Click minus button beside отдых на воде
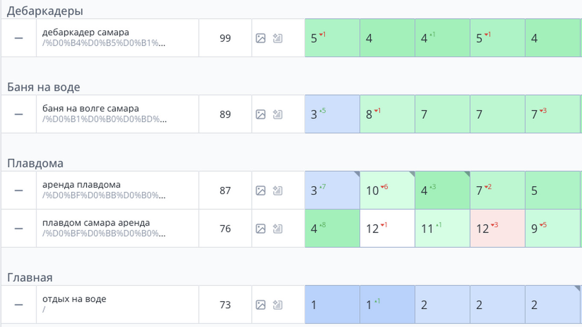Image resolution: width=582 pixels, height=327 pixels. pyautogui.click(x=18, y=305)
